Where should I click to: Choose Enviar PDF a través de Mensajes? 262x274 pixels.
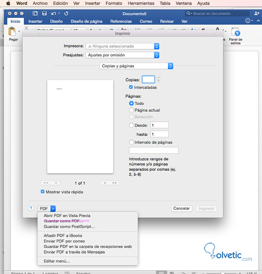tap(74, 252)
